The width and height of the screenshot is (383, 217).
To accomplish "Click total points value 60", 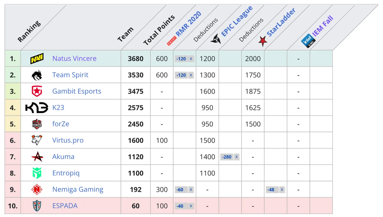I will click(136, 206).
